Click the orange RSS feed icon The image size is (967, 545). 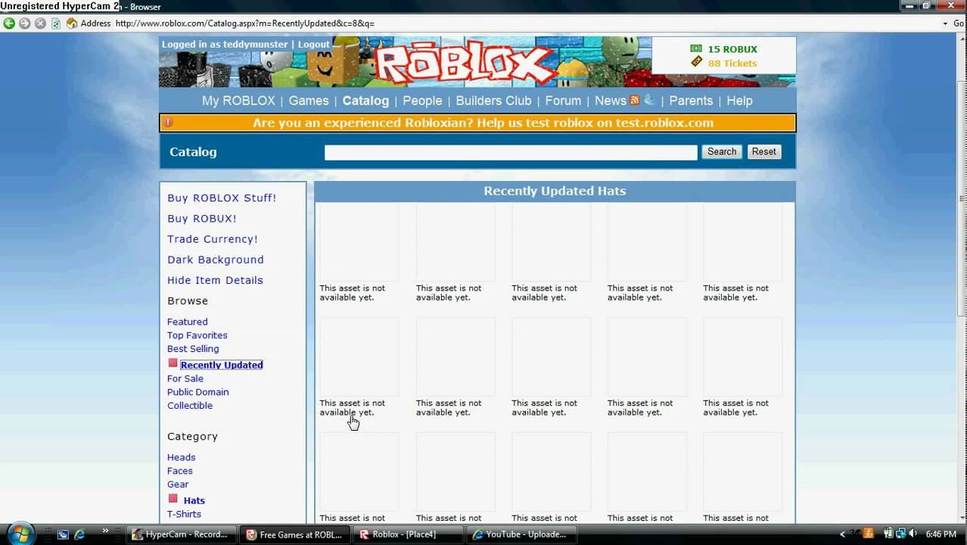click(635, 100)
